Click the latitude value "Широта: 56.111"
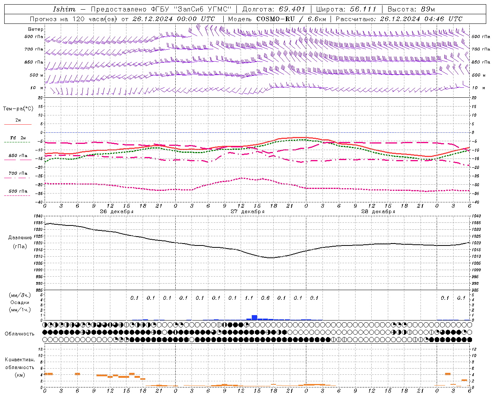This screenshot has height=394, width=492. (346, 9)
